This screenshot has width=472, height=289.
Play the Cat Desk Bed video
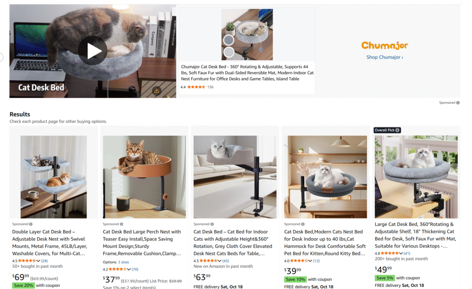coord(92,51)
